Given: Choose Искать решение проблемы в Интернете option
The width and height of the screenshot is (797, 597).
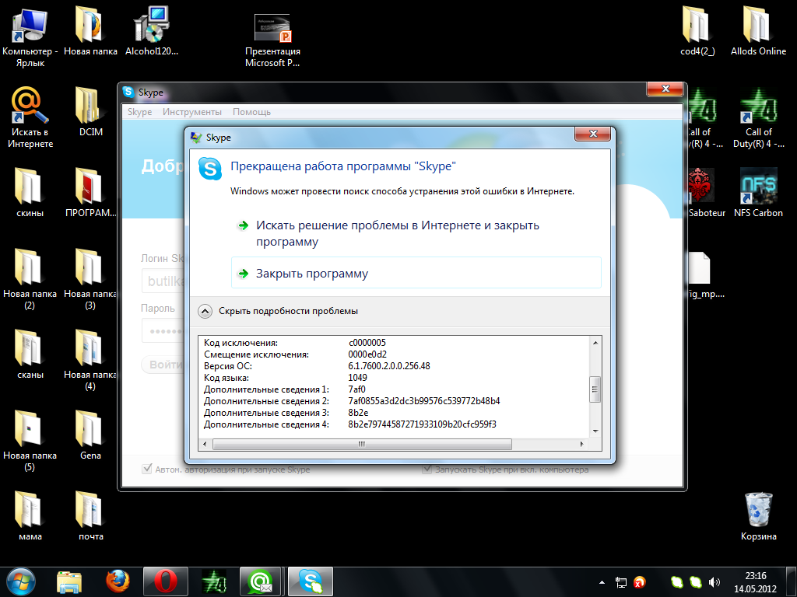Looking at the screenshot, I should pyautogui.click(x=416, y=233).
